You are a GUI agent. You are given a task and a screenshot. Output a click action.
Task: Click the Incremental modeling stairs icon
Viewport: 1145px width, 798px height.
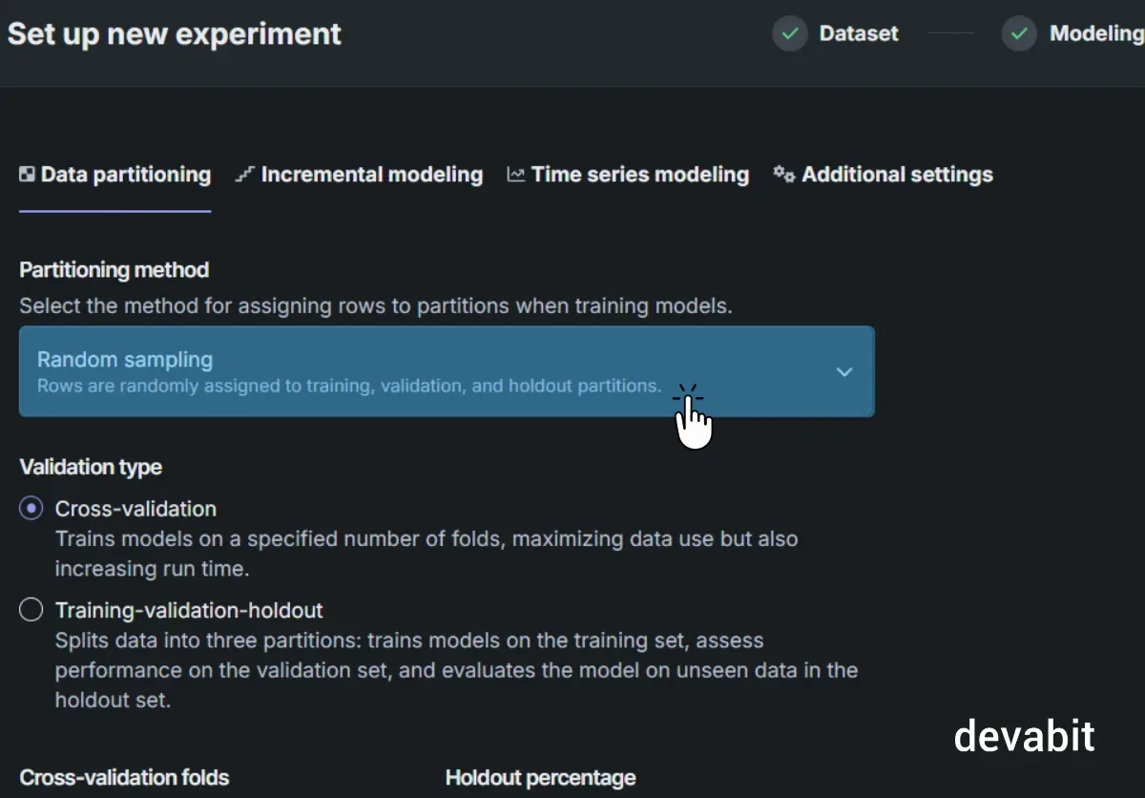(x=245, y=175)
